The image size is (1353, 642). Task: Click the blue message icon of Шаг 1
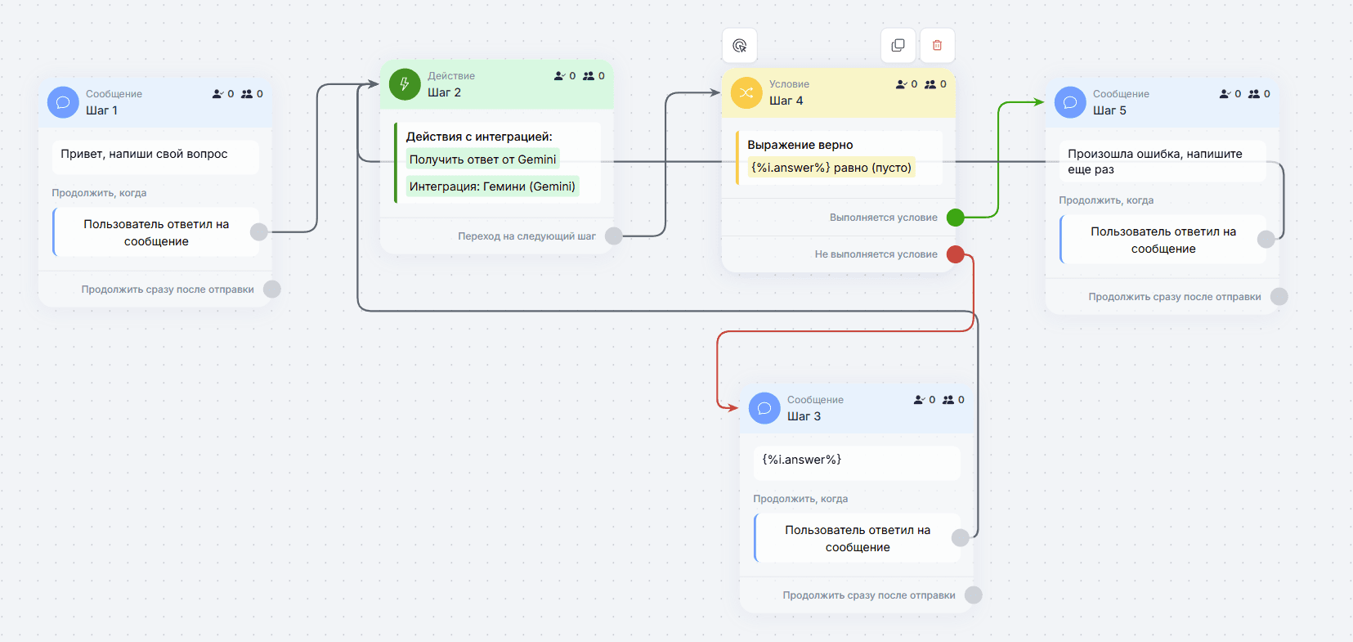pyautogui.click(x=63, y=102)
